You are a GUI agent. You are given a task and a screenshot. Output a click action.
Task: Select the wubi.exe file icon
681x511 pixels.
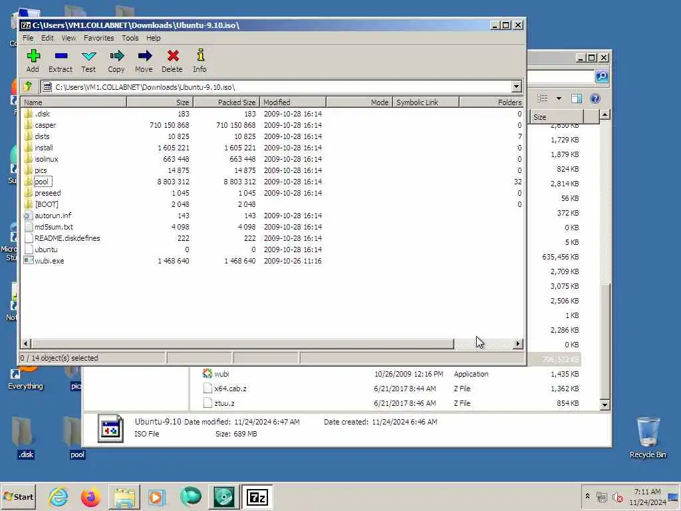(28, 261)
